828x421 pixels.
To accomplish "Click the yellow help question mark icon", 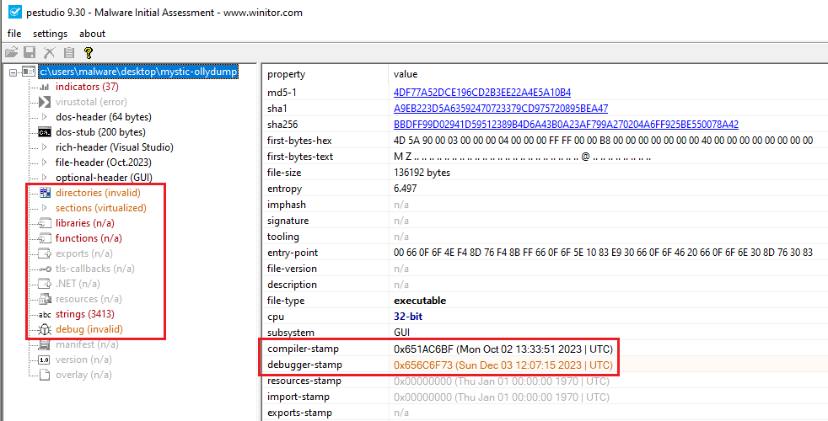I will (89, 52).
